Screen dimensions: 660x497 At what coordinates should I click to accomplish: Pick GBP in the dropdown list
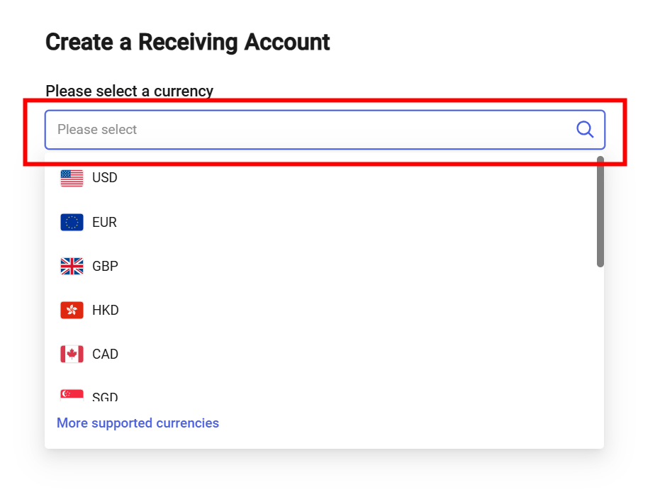point(105,266)
